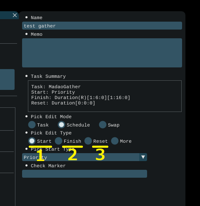Close the left panel with the X icon
This screenshot has height=206, width=200.
tap(15, 15)
